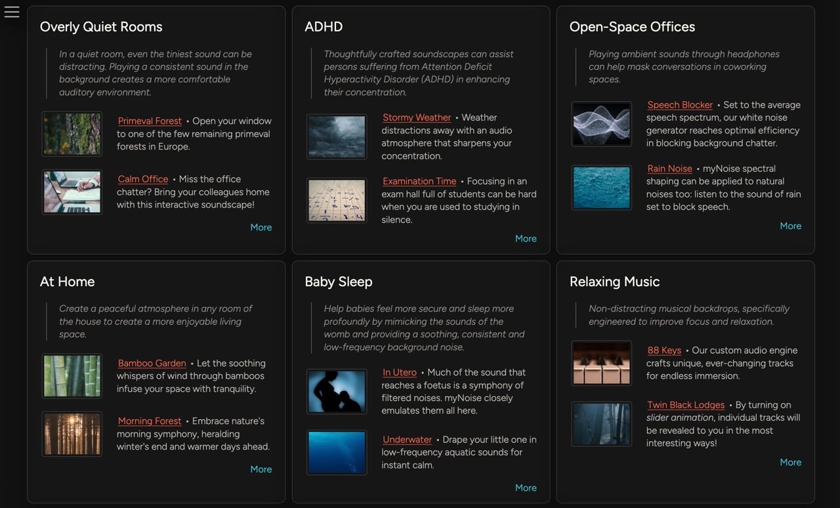
Task: Follow the Calm Office link
Action: (x=143, y=179)
